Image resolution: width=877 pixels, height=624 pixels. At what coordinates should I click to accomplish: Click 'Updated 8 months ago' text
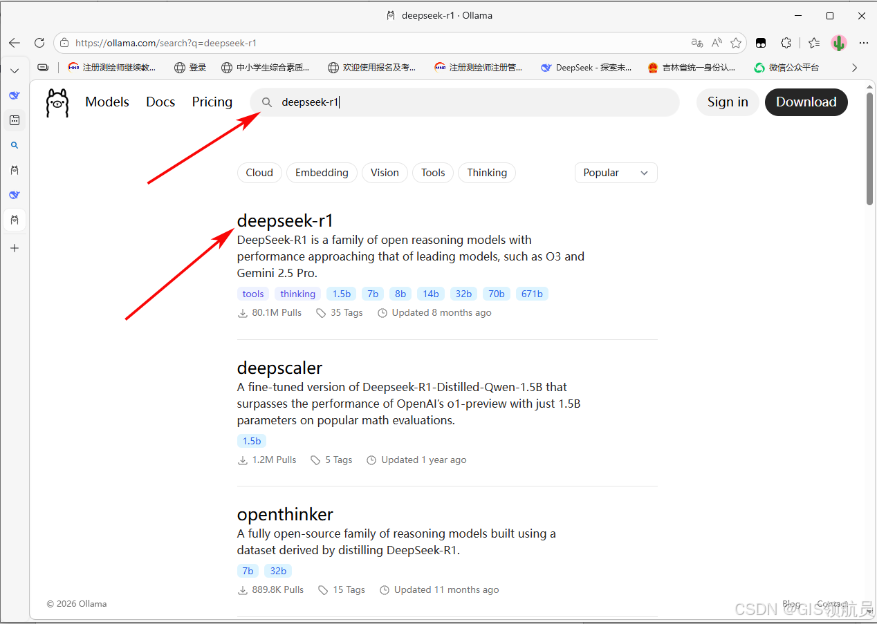click(441, 313)
